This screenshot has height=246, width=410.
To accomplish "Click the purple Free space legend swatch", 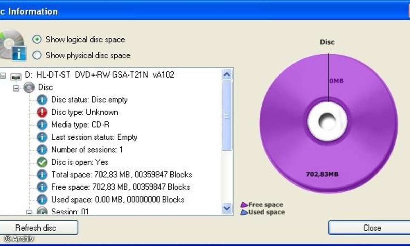I will pyautogui.click(x=244, y=205).
